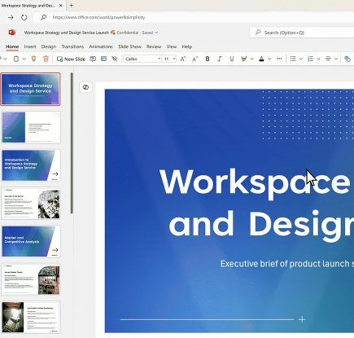Click the PowerPoint app logo icon
The height and width of the screenshot is (338, 354).
(x=11, y=33)
